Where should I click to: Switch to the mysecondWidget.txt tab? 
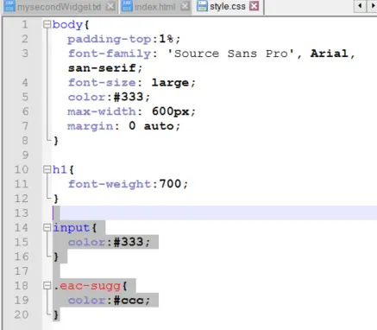pos(60,7)
